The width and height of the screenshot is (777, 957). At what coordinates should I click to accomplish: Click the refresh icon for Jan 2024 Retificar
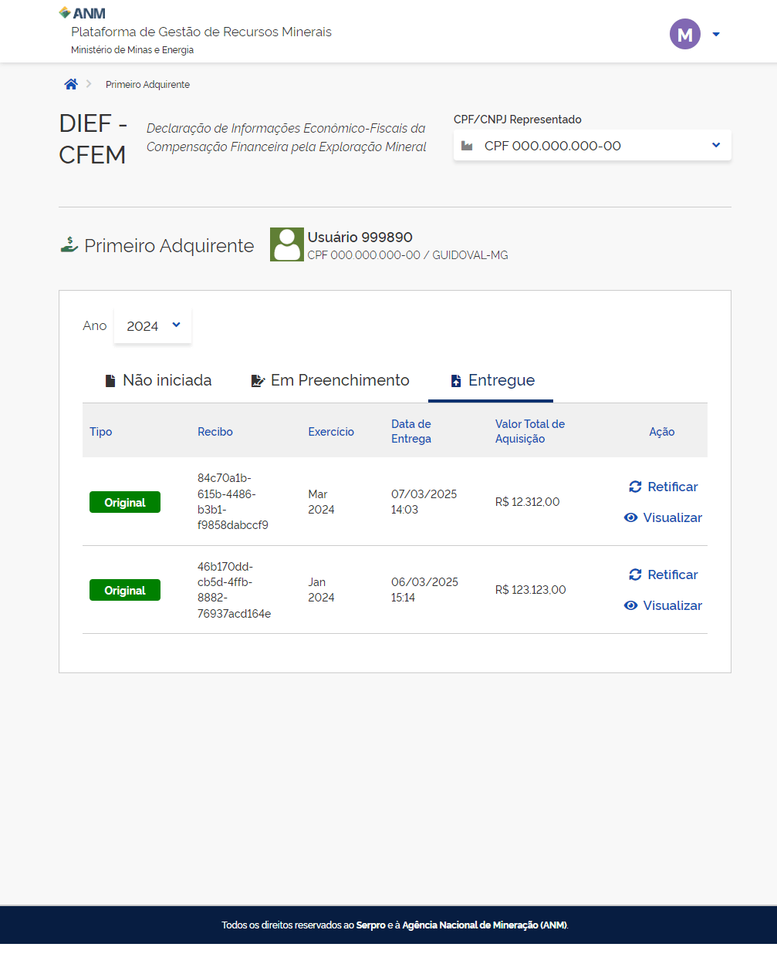pos(635,575)
